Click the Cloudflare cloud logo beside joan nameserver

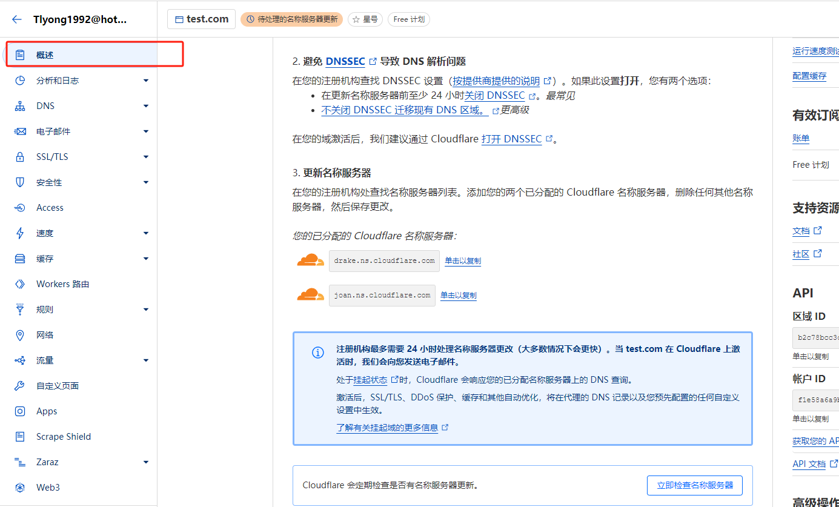(311, 295)
